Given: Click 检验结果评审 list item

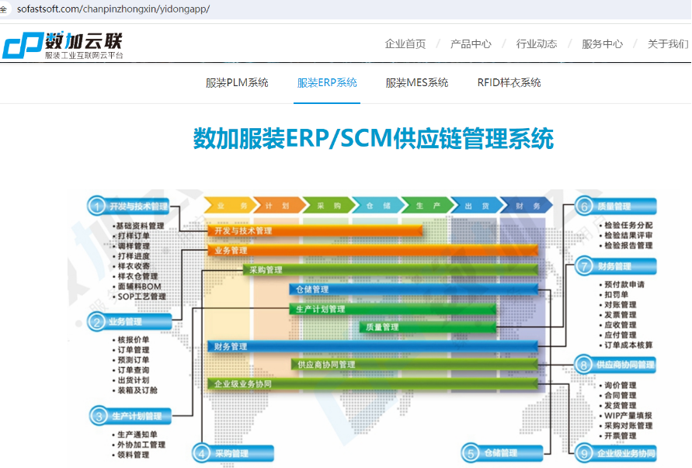Looking at the screenshot, I should click(627, 235).
